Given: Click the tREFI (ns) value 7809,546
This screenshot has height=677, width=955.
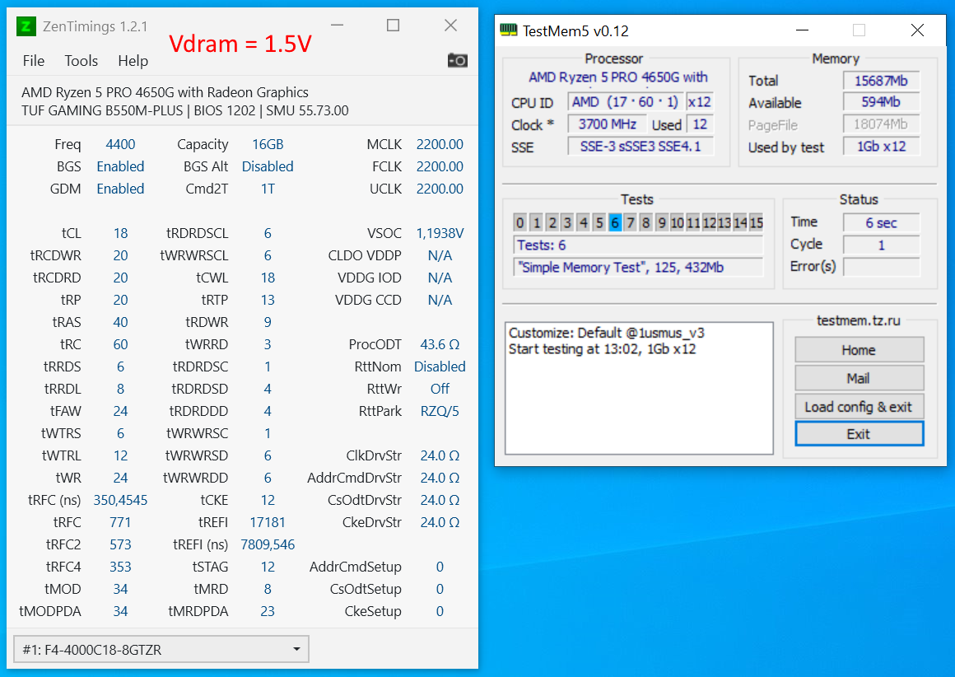Looking at the screenshot, I should pos(268,544).
